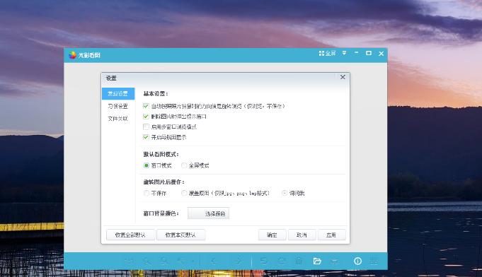Go to next image with right arrow

coord(237,261)
